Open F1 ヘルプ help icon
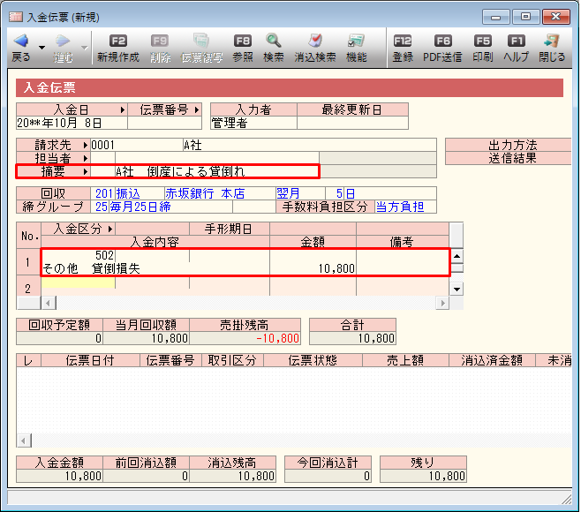The width and height of the screenshot is (581, 512). pos(517,41)
